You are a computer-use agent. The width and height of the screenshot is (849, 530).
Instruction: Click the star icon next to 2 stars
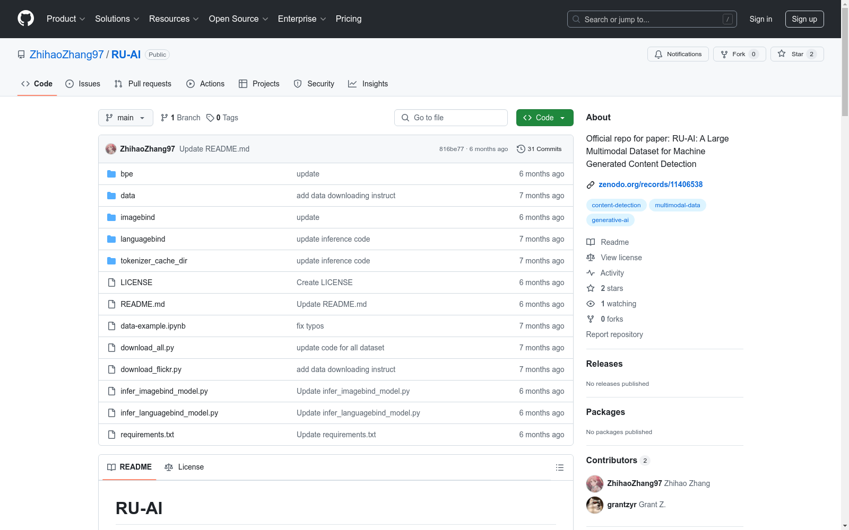tap(591, 288)
